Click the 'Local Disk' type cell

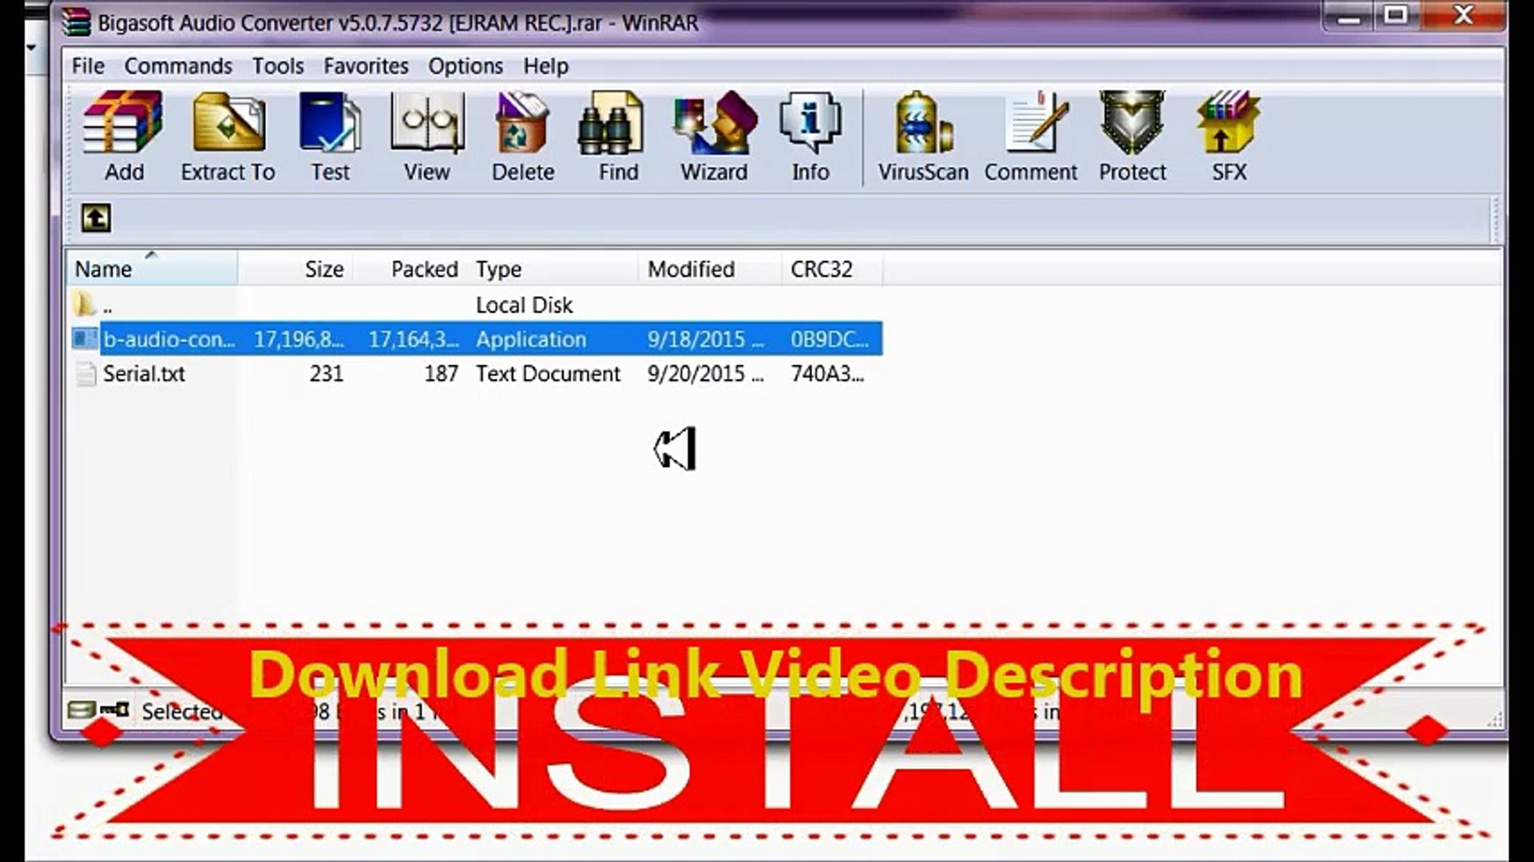(x=524, y=305)
